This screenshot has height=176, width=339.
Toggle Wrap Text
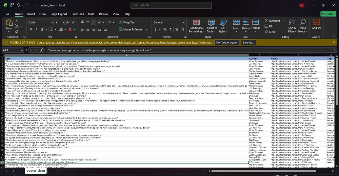127,22
